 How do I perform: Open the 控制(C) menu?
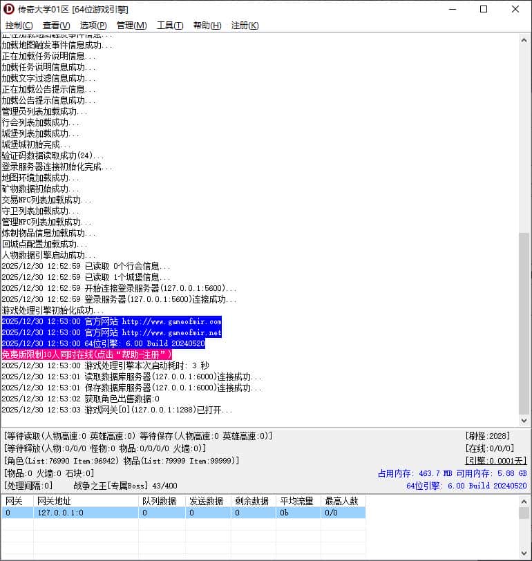19,26
